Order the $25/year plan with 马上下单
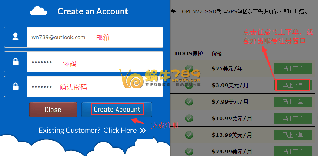The height and width of the screenshot is (156, 318). [293, 69]
